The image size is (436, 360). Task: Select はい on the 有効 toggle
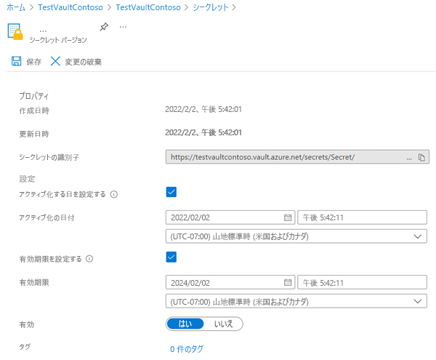coord(185,324)
